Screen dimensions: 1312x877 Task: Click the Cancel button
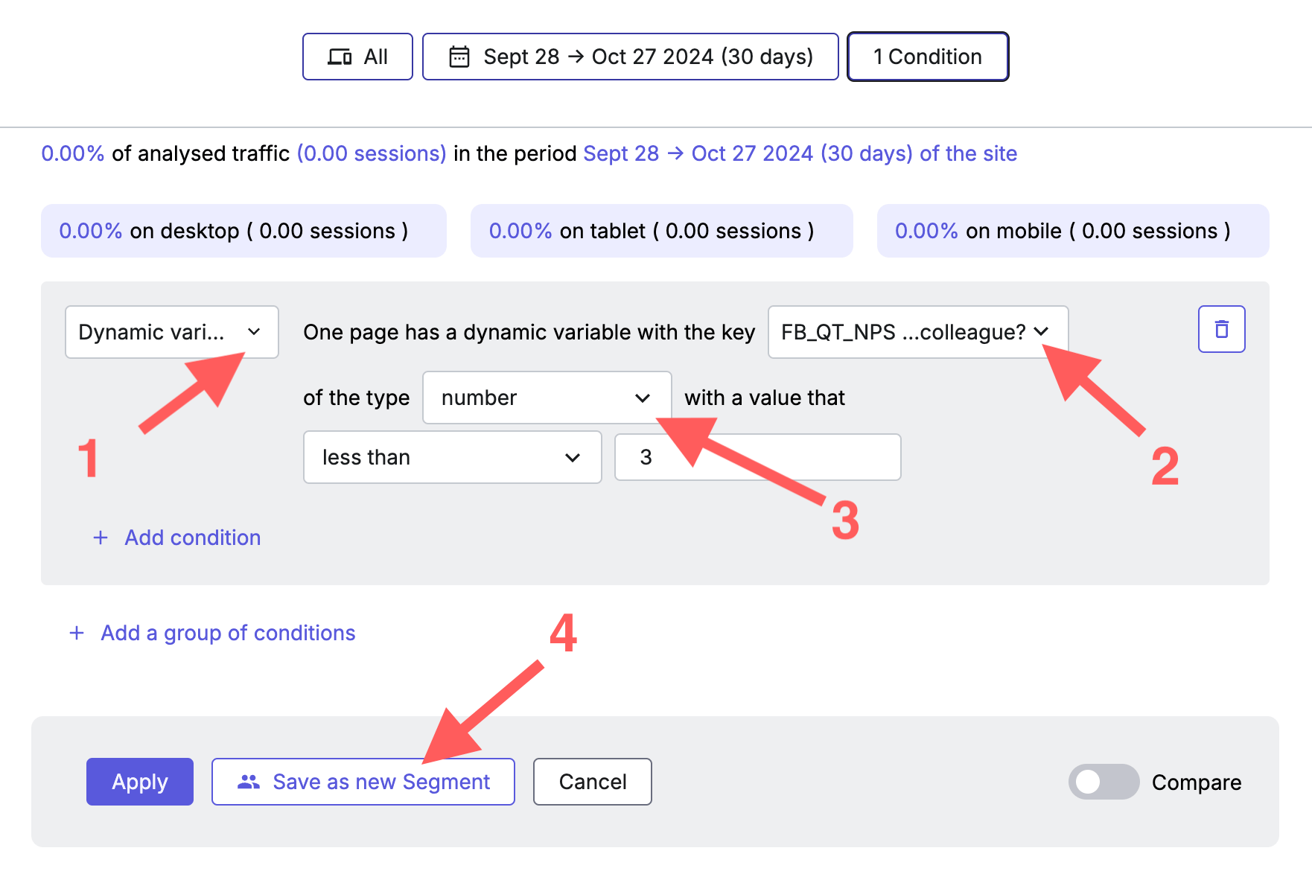pyautogui.click(x=593, y=782)
